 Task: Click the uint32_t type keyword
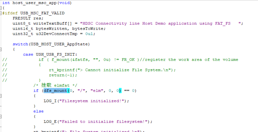click(x=23, y=34)
